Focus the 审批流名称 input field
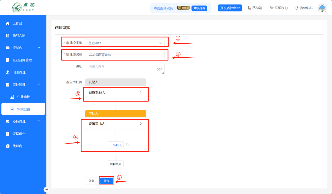The width and height of the screenshot is (332, 194). coord(125,55)
